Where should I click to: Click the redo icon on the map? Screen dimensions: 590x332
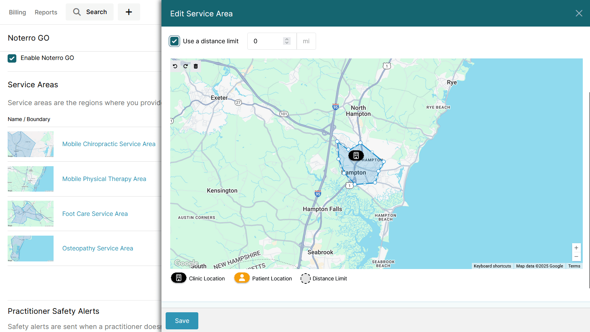[185, 66]
